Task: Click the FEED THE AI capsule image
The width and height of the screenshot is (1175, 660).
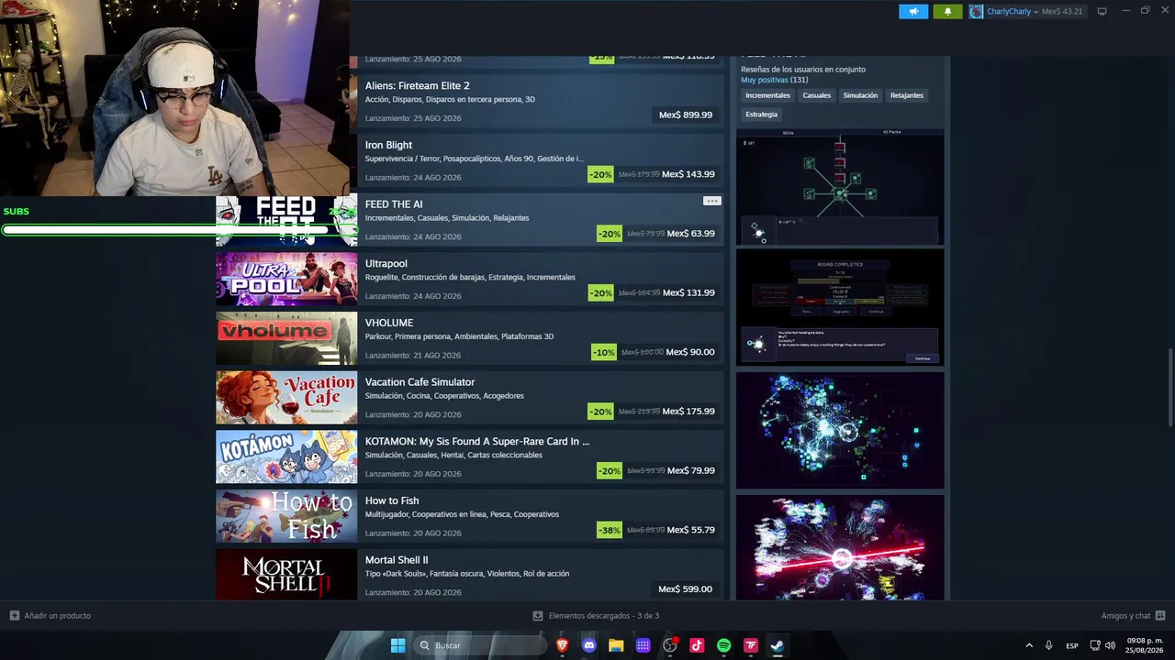Action: (286, 220)
